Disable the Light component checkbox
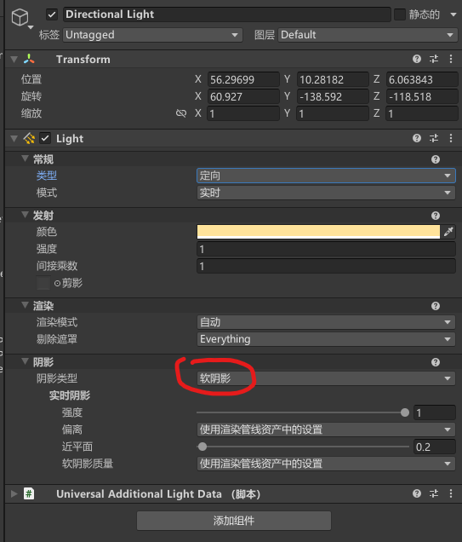462x542 pixels. (45, 139)
